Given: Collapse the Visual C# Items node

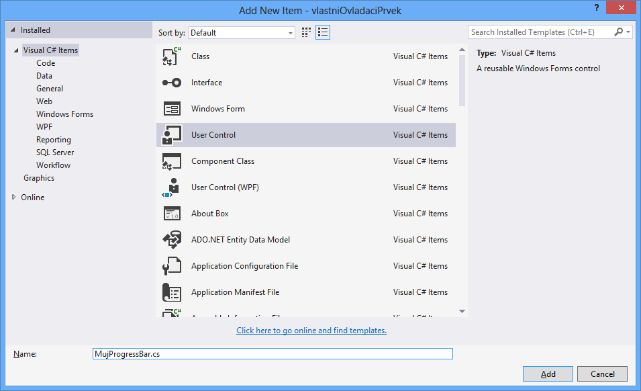Looking at the screenshot, I should [16, 49].
